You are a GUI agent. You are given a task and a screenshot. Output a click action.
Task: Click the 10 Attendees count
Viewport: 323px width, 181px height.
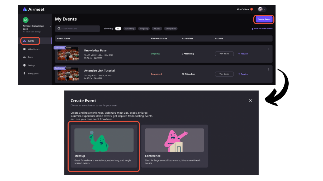189,74
